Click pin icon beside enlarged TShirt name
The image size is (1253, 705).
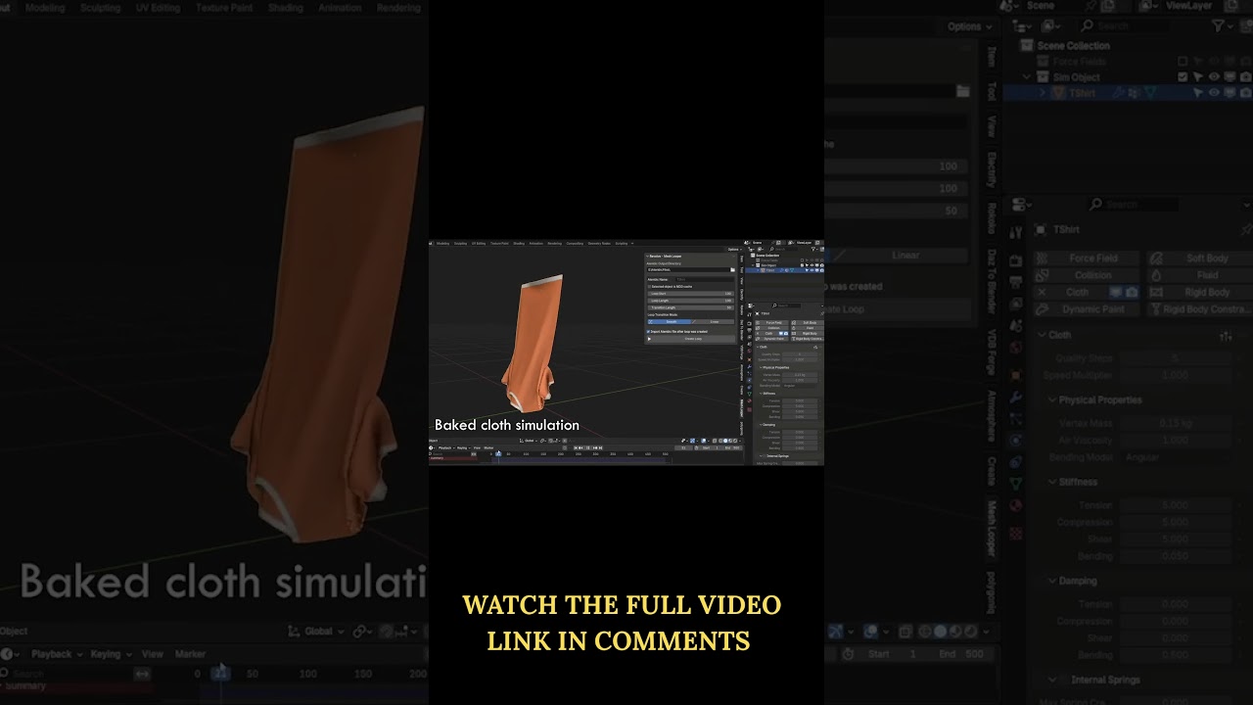click(x=1245, y=230)
